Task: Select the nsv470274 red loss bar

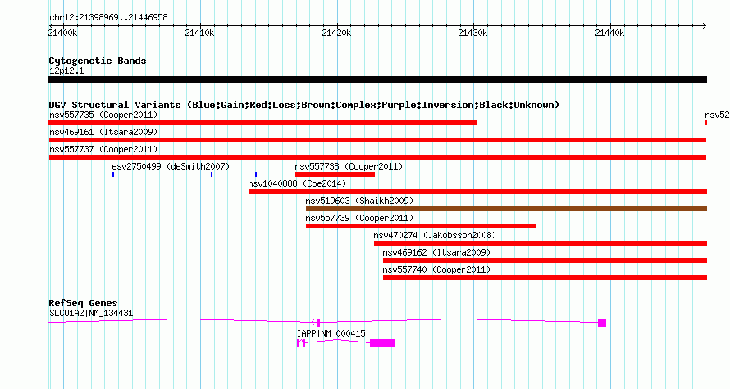Action: pyautogui.click(x=541, y=243)
